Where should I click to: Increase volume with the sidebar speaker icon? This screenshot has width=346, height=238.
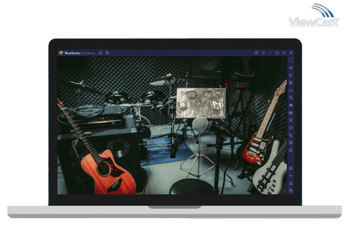(291, 68)
